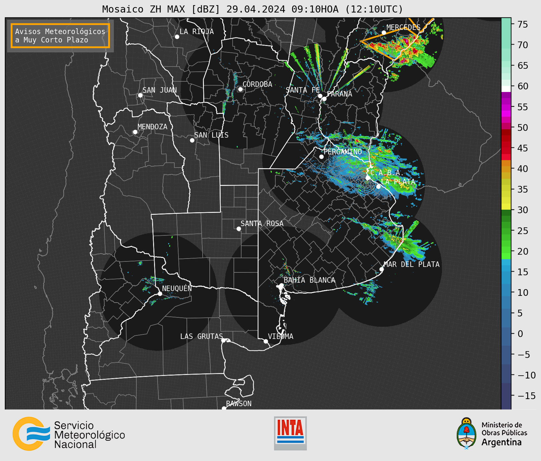
Task: Click the SAN LUIS city marker dot
Action: (192, 140)
